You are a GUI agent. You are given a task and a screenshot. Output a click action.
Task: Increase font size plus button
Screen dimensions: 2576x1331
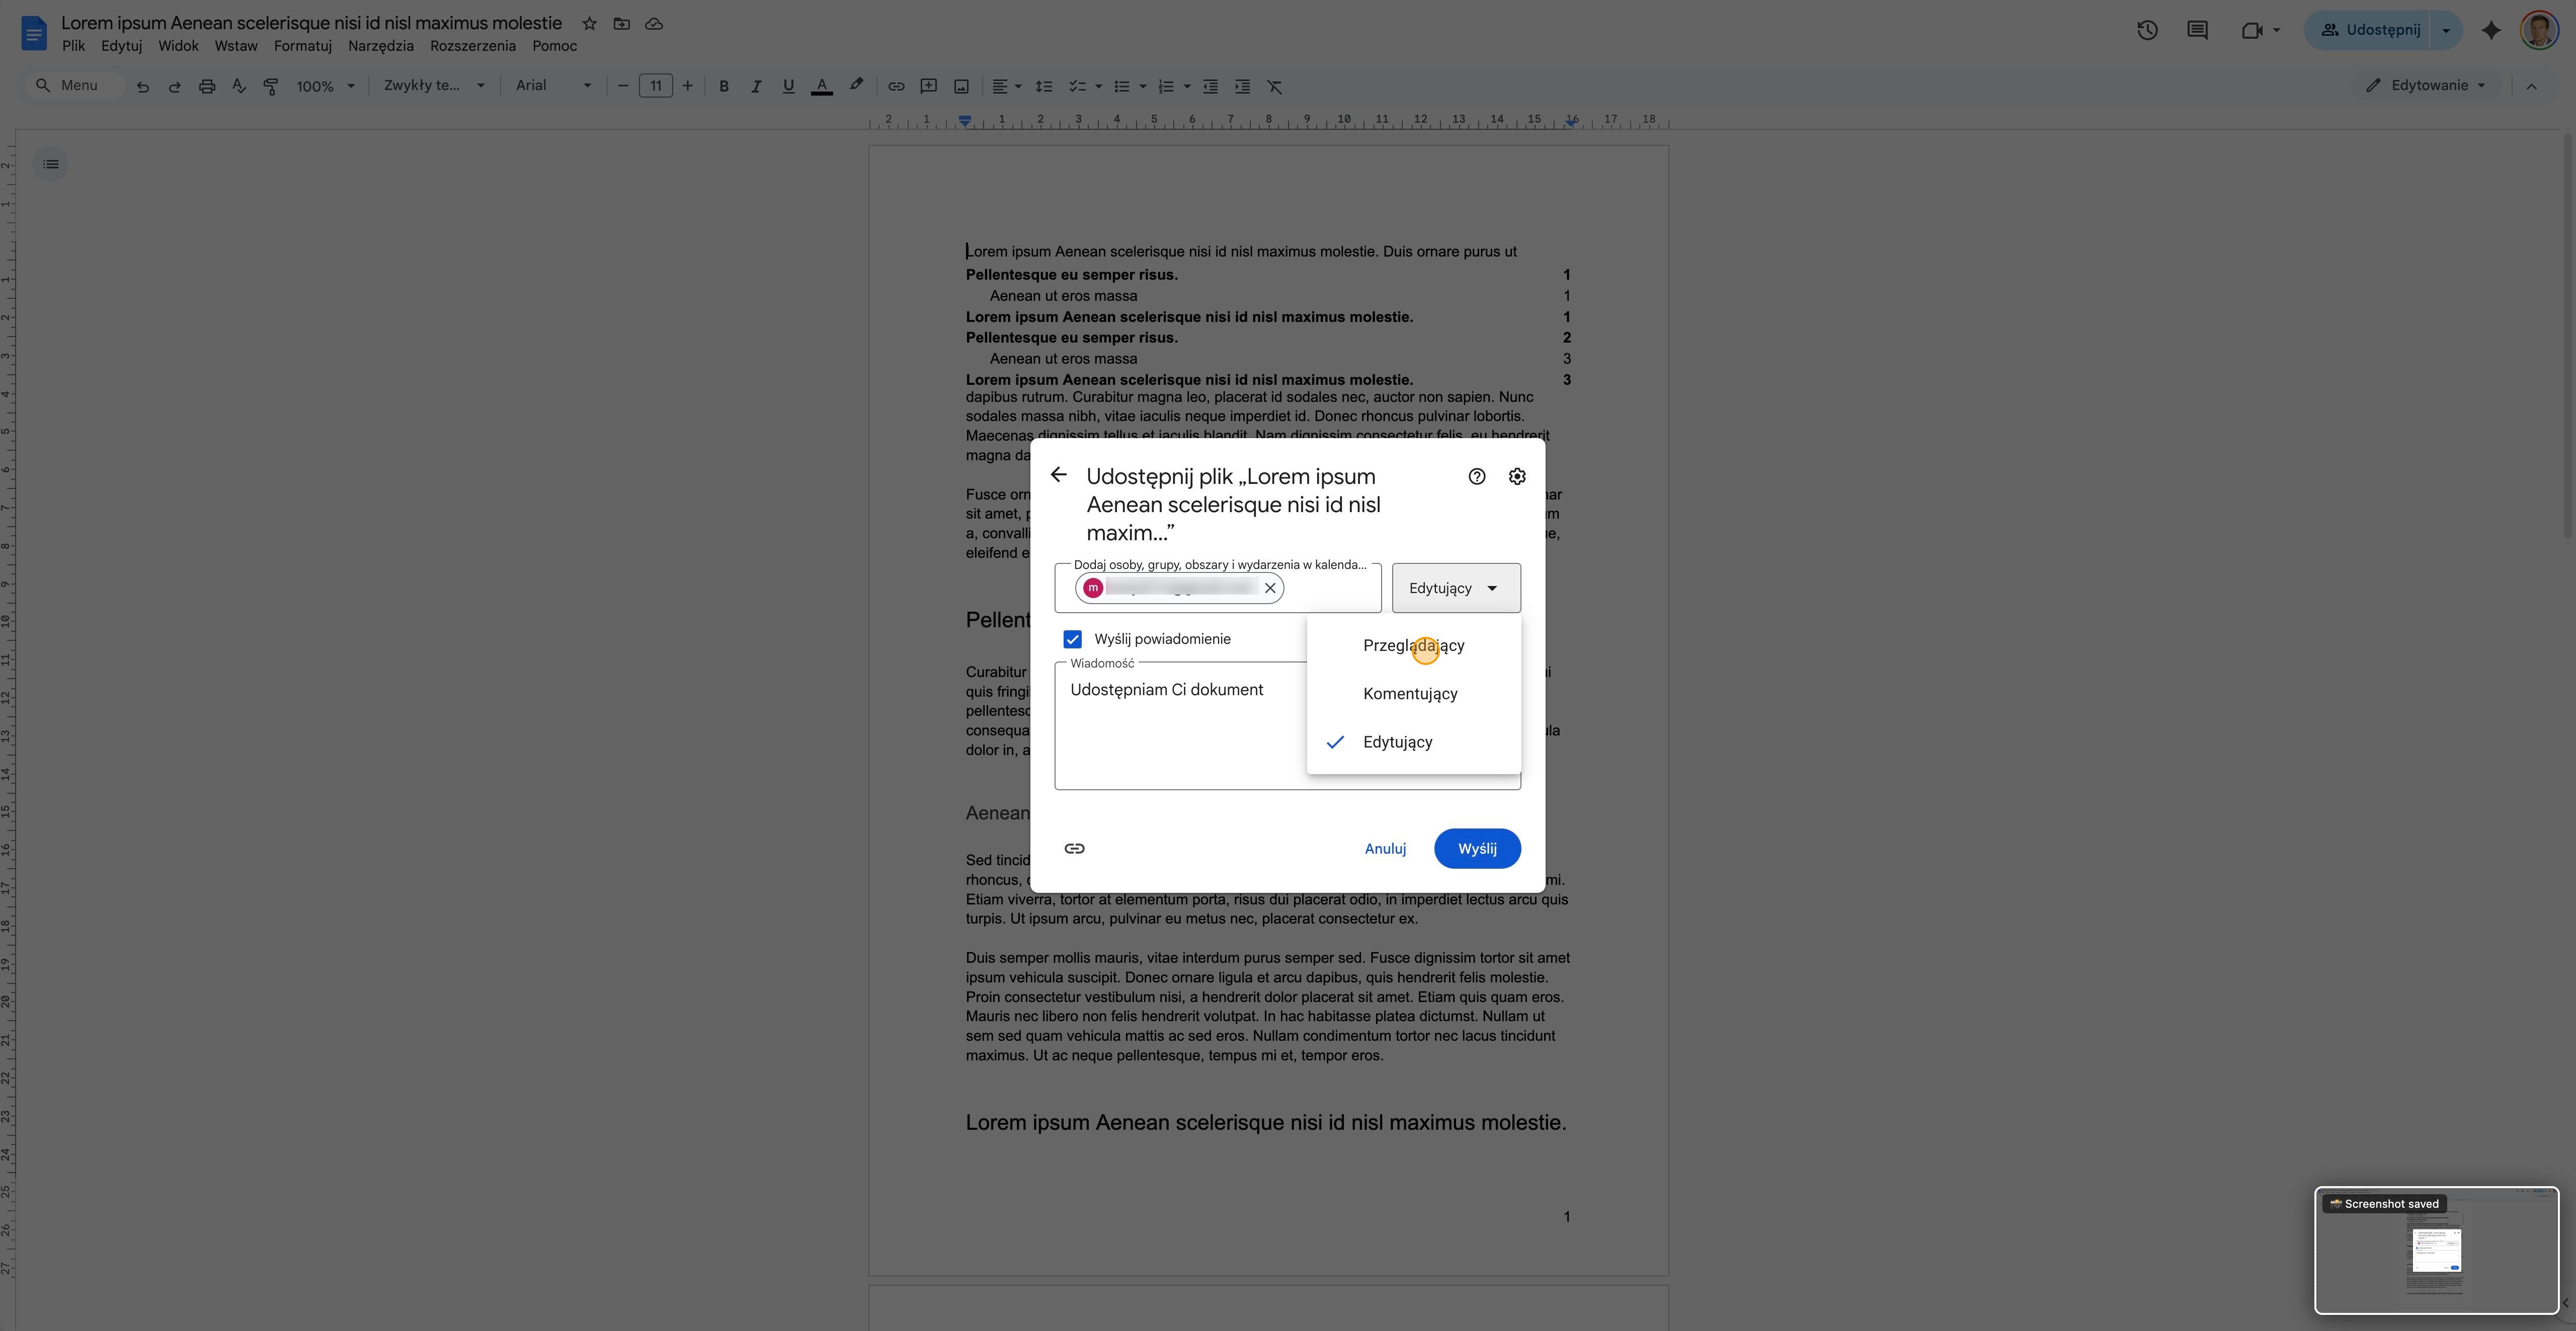(687, 86)
